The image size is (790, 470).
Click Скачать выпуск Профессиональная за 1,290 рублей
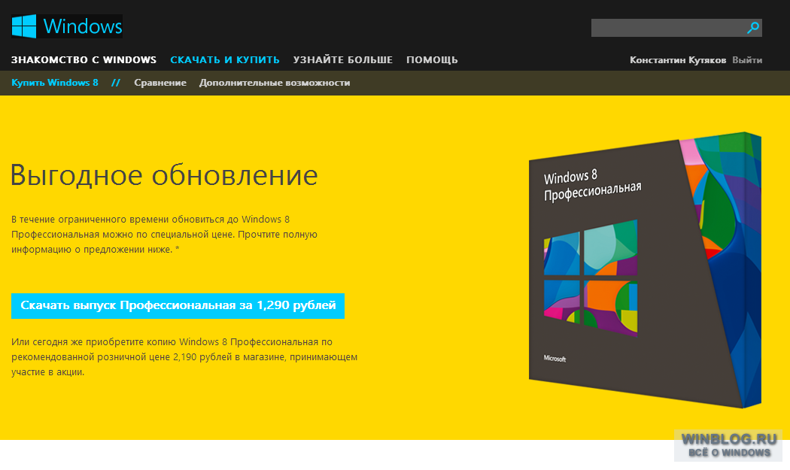178,306
